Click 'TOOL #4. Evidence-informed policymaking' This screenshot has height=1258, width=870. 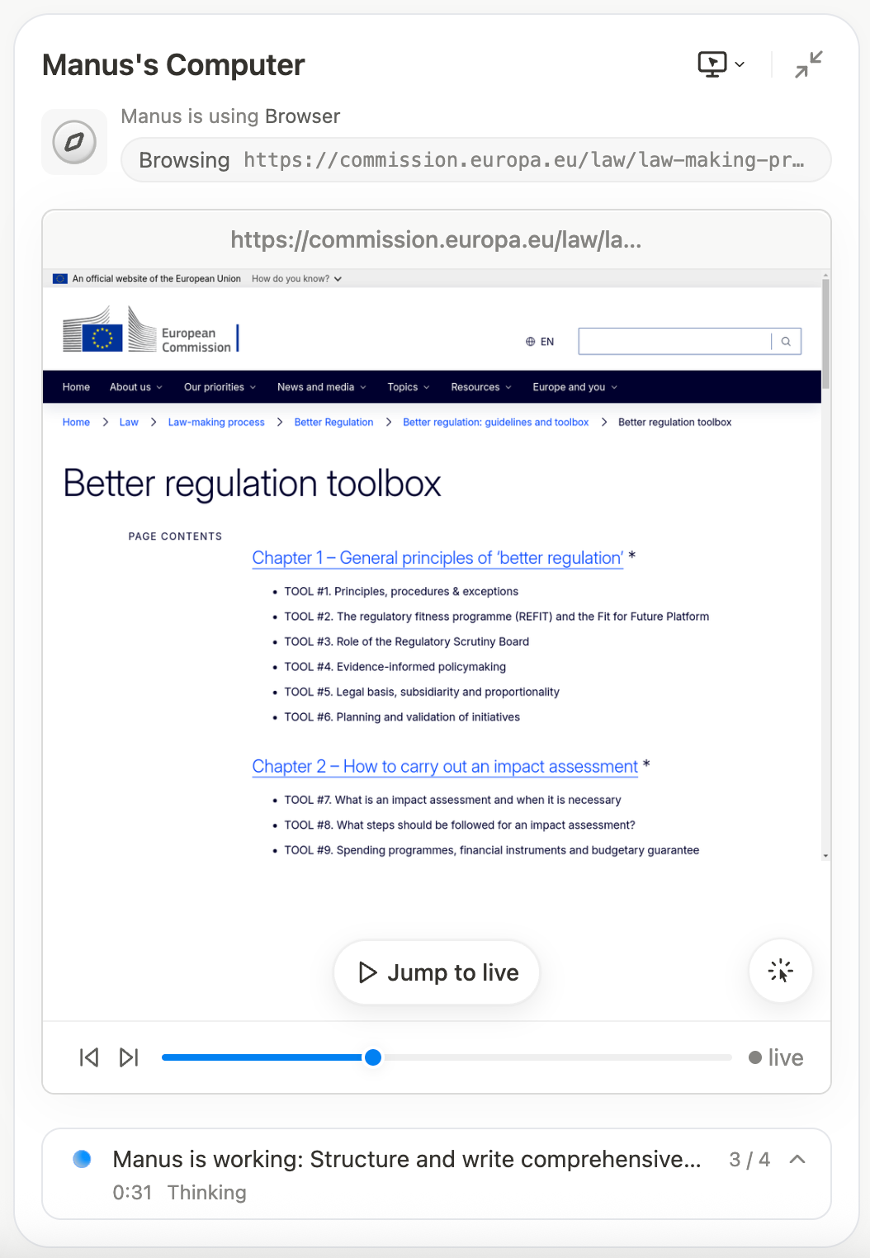tap(395, 667)
